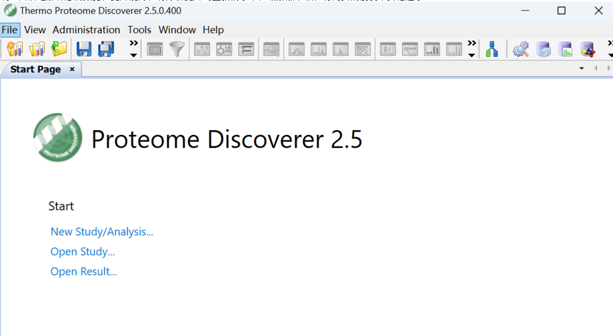The height and width of the screenshot is (336, 613).
Task: Click the box plot chart icon
Action: (x=388, y=50)
